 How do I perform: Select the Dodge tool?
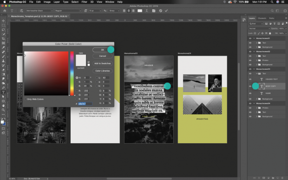click(x=3, y=83)
